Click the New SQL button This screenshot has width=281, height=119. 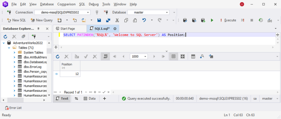16,20
